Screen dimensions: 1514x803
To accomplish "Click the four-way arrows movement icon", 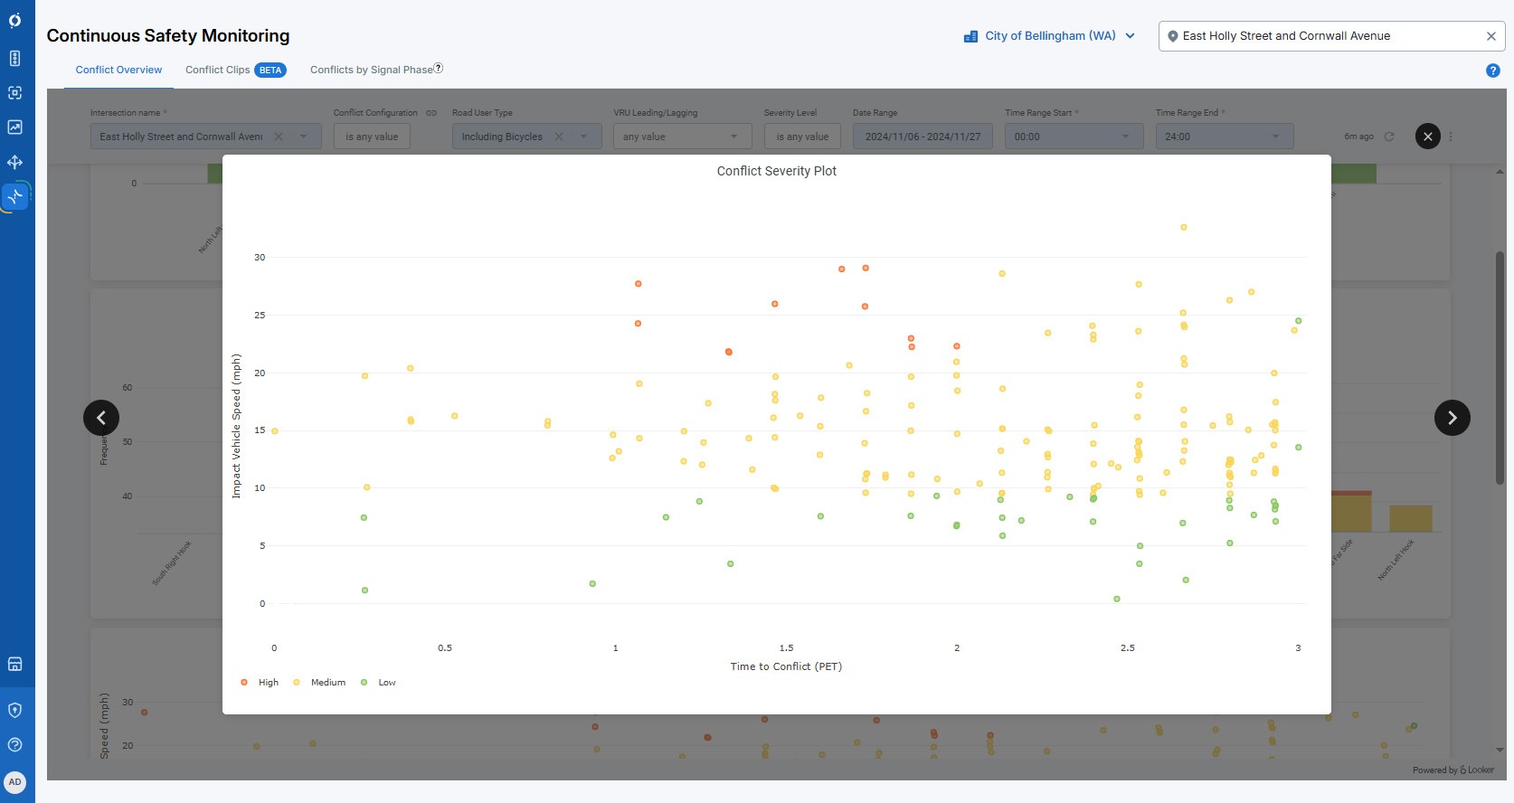I will coord(14,163).
